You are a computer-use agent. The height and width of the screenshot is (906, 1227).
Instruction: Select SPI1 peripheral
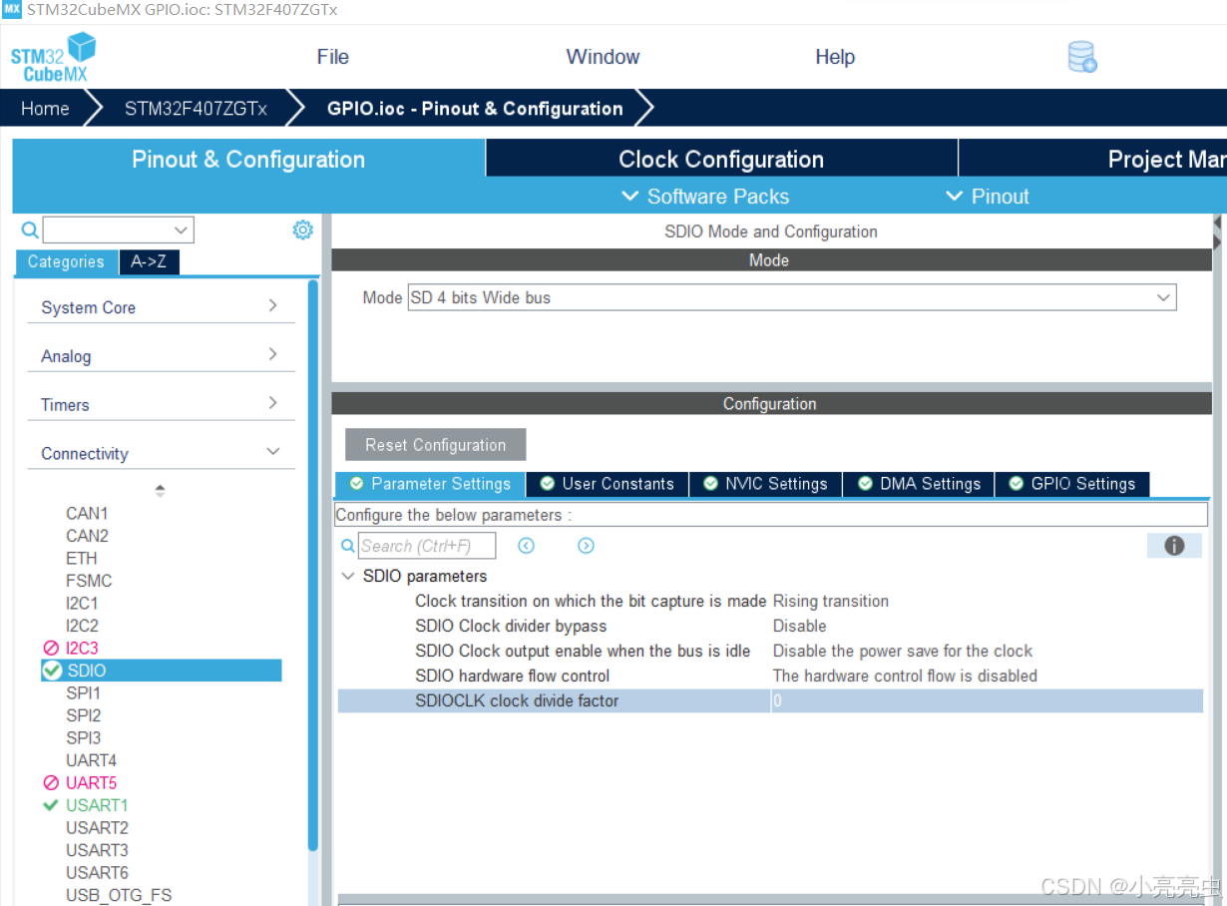click(x=83, y=692)
